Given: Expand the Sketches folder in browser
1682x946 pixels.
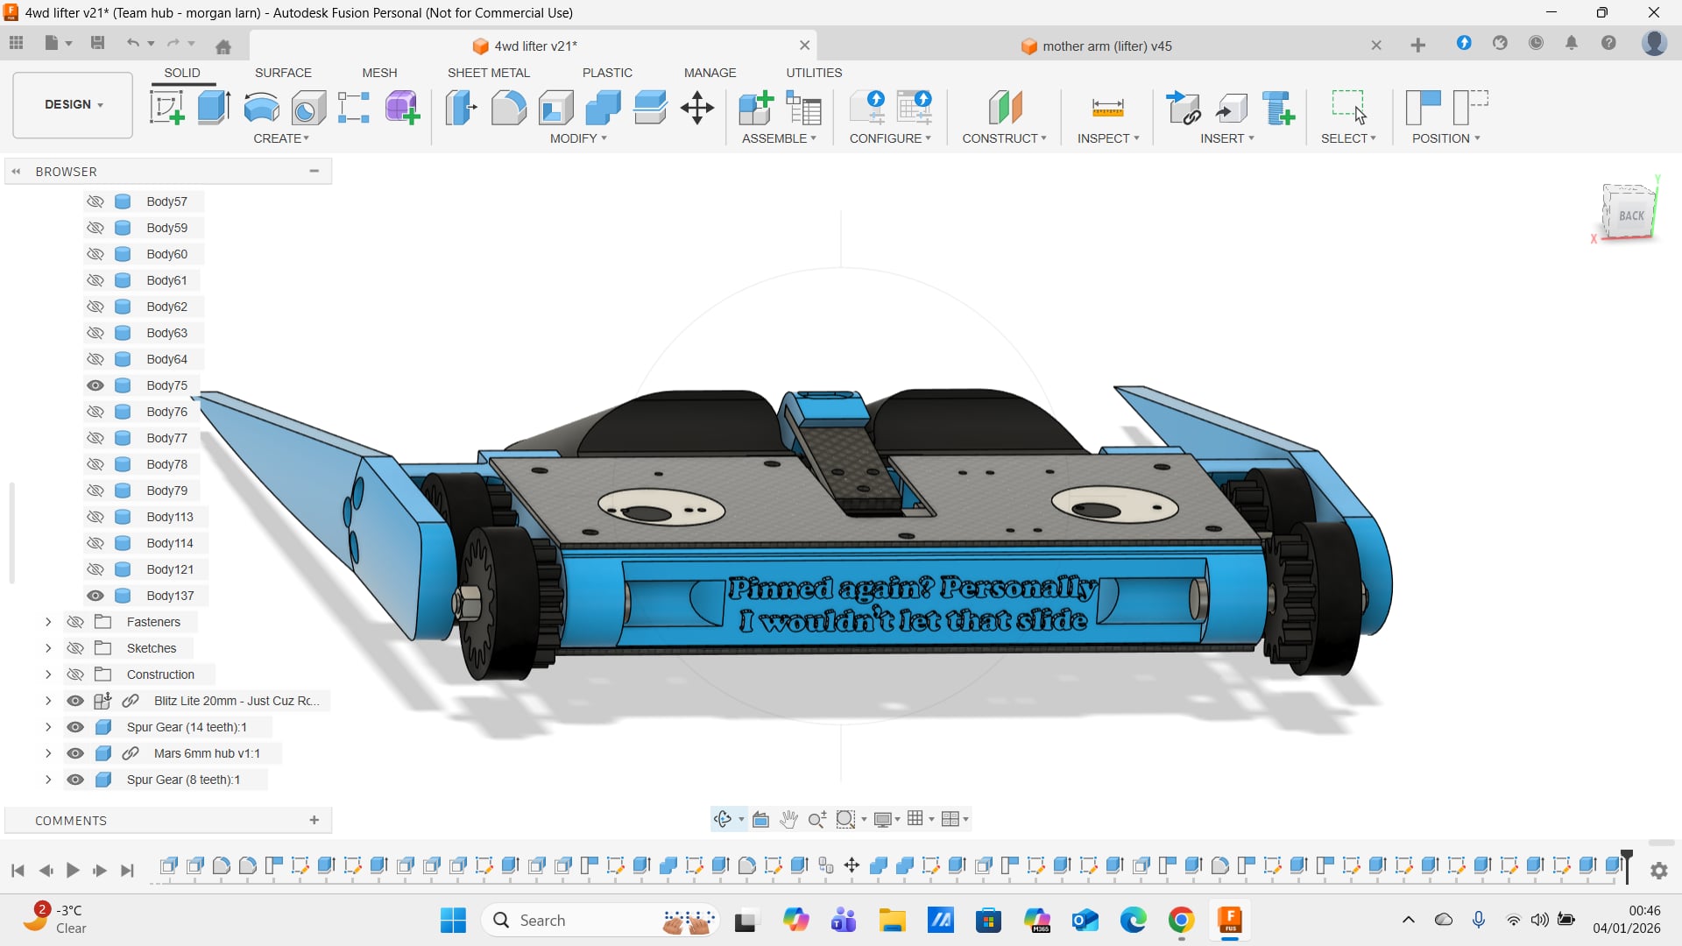Looking at the screenshot, I should pyautogui.click(x=48, y=648).
